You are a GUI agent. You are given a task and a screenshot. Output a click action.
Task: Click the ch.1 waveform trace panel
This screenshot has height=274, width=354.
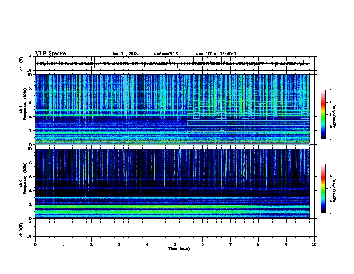coord(175,64)
